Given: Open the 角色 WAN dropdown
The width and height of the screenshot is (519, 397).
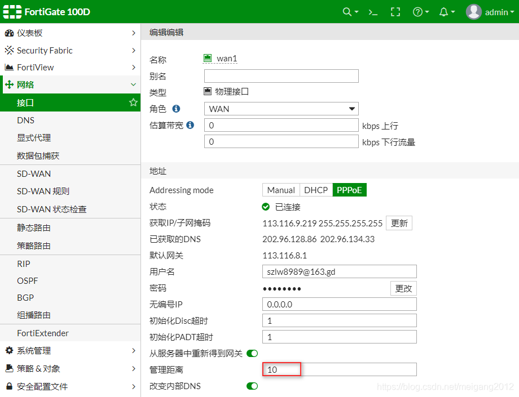Looking at the screenshot, I should tap(282, 109).
